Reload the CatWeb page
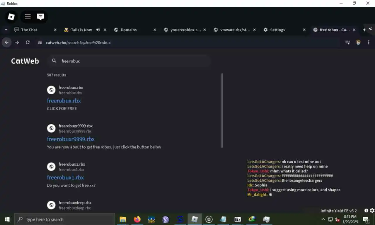The width and height of the screenshot is (375, 225). click(28, 42)
